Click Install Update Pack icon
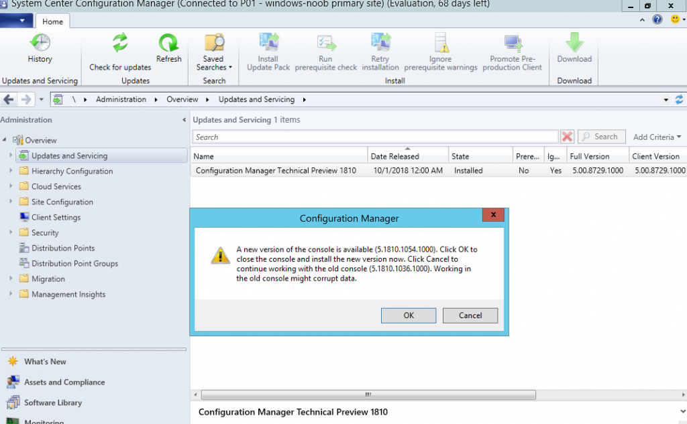The height and width of the screenshot is (424, 687). coord(268,42)
